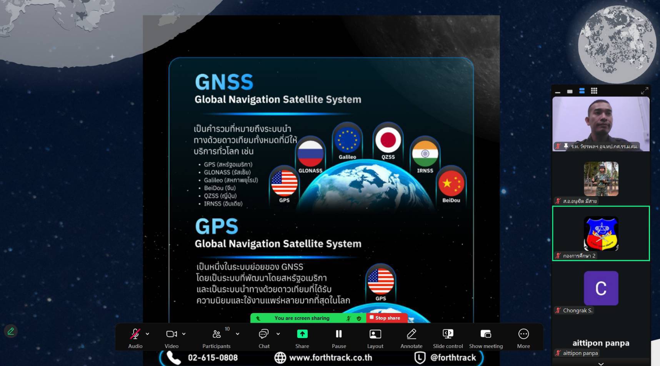Image resolution: width=660 pixels, height=366 pixels.
Task: Open the Annotate pencil tool
Action: point(411,335)
